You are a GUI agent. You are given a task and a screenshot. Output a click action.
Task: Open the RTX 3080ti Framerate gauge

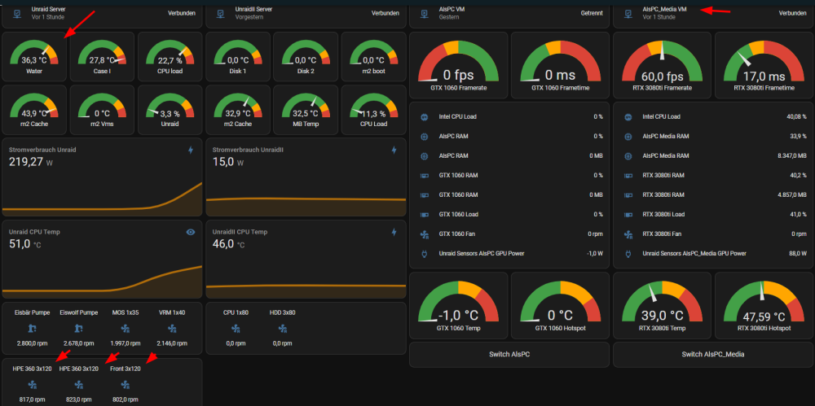[x=662, y=65]
